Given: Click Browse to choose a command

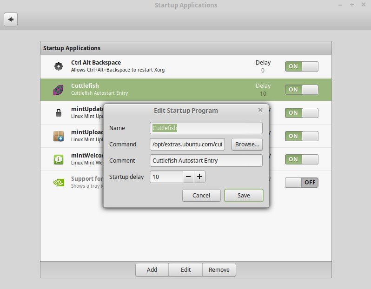Looking at the screenshot, I should [x=247, y=144].
